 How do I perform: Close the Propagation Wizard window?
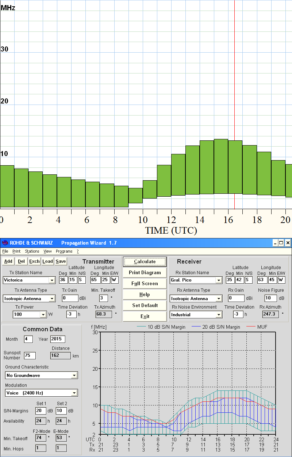(x=288, y=243)
